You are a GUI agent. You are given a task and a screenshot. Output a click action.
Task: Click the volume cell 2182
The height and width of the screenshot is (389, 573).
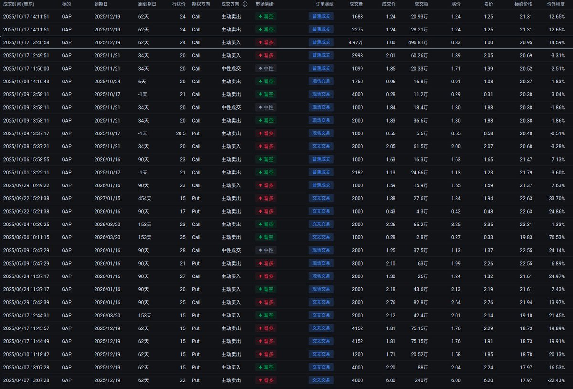tap(358, 172)
